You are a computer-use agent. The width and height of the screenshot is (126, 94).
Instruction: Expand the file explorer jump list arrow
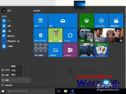[28, 70]
